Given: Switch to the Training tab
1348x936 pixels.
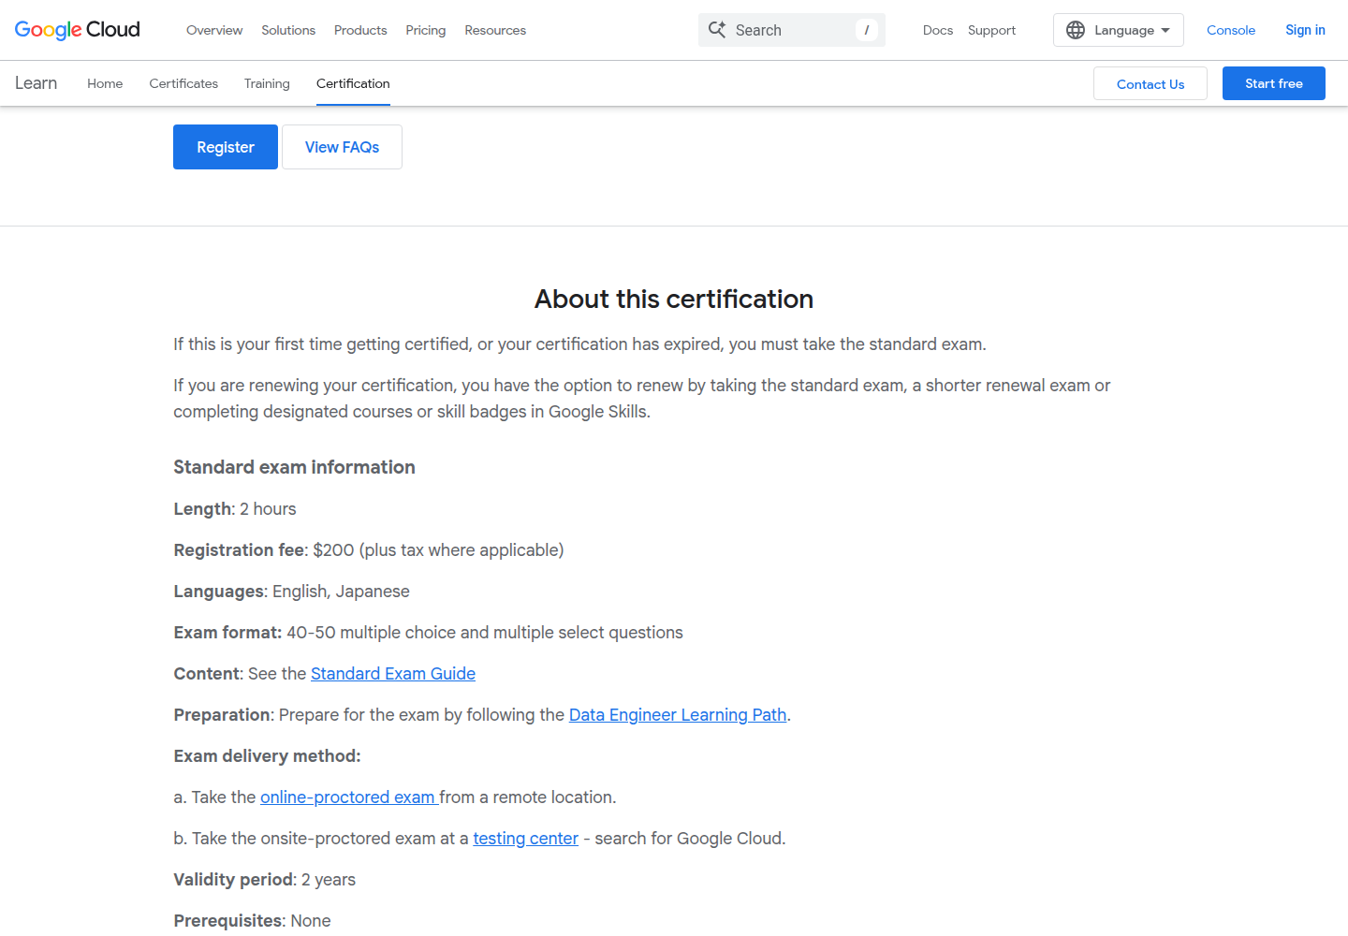Looking at the screenshot, I should (267, 83).
